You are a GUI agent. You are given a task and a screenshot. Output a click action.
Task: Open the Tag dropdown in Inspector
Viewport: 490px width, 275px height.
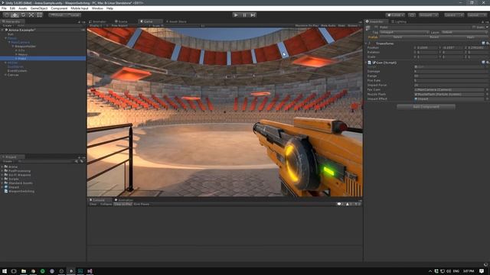tap(403, 32)
